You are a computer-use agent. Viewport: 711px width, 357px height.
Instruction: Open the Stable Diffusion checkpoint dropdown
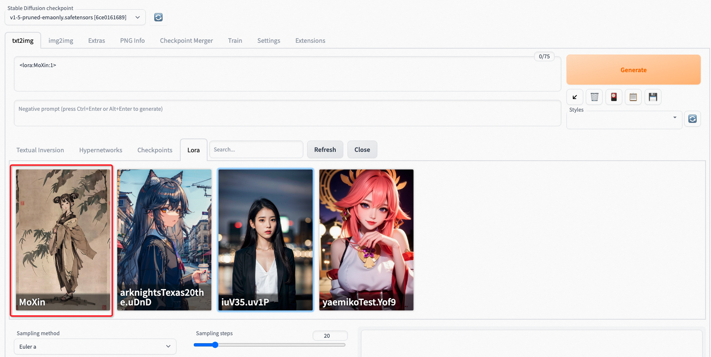[75, 18]
